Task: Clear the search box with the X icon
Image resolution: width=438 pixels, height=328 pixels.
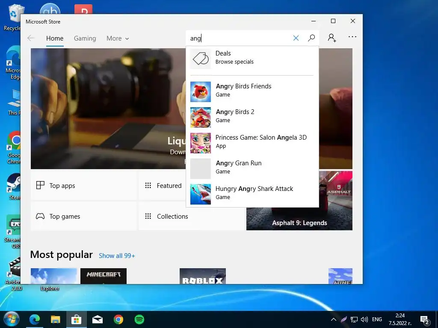Action: point(296,38)
